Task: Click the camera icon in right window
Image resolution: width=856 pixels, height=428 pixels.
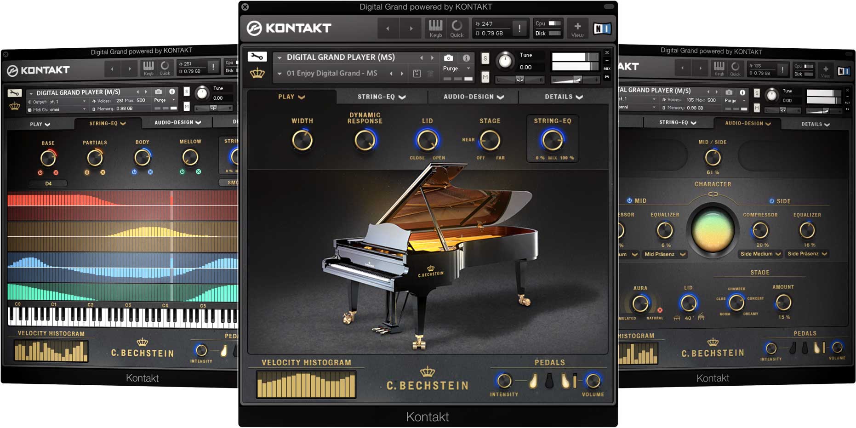Action: (729, 92)
